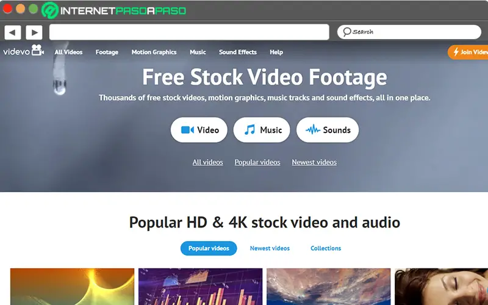Follow the Popular videos underlined link
This screenshot has width=488, height=305.
(x=257, y=162)
